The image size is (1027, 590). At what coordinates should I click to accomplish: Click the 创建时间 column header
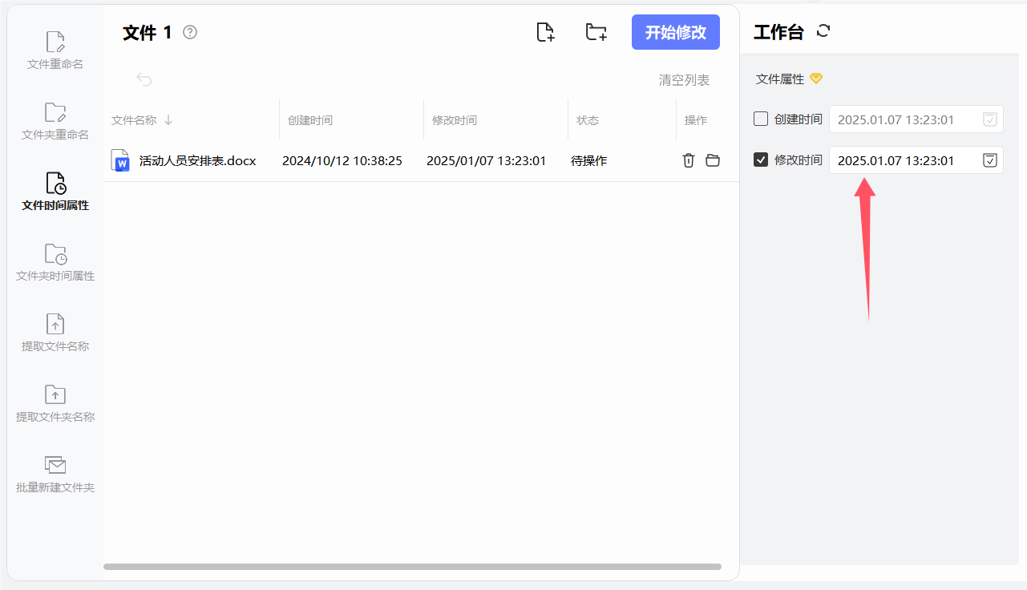click(310, 120)
